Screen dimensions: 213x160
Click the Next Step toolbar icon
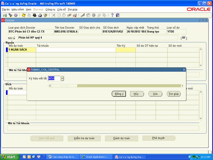click(29, 15)
